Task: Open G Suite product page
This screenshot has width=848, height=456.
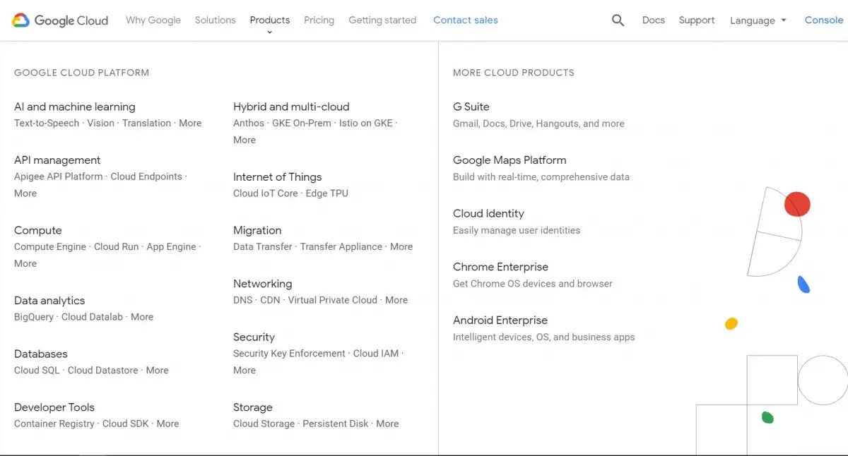Action: coord(471,107)
